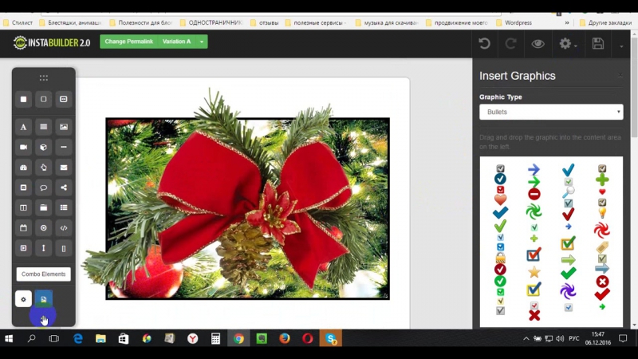Open Skype from the taskbar
The width and height of the screenshot is (638, 359).
330,338
